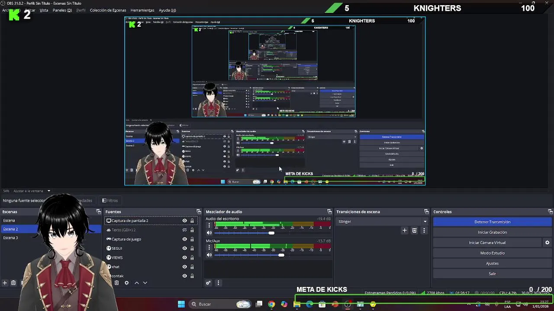The image size is (554, 311).
Task: Open Herramientas menu
Action: [x=142, y=10]
